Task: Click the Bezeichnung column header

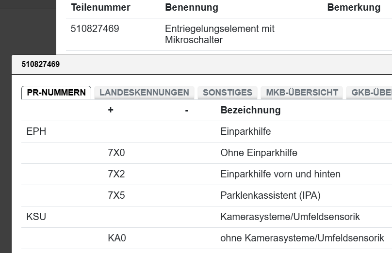Action: point(250,110)
